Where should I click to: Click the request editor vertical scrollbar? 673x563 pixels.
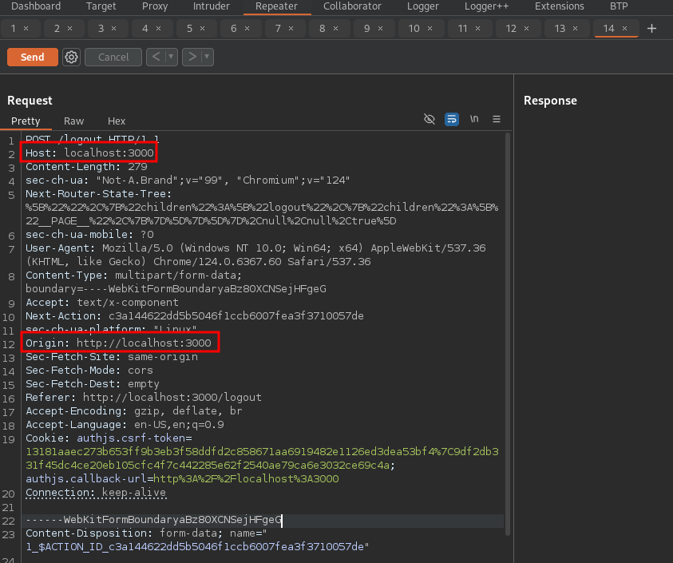point(508,334)
